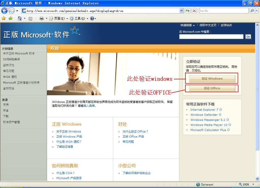Click the Microsoft.com search text field
Image resolution: width=260 pixels, height=188 pixels.
(x=211, y=36)
